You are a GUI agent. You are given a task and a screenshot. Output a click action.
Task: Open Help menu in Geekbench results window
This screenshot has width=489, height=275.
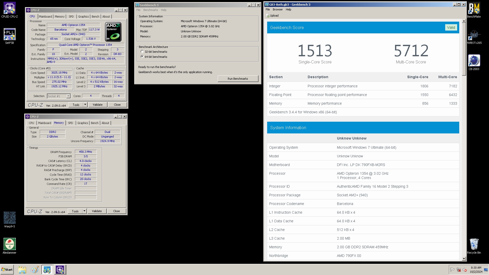[x=288, y=9]
